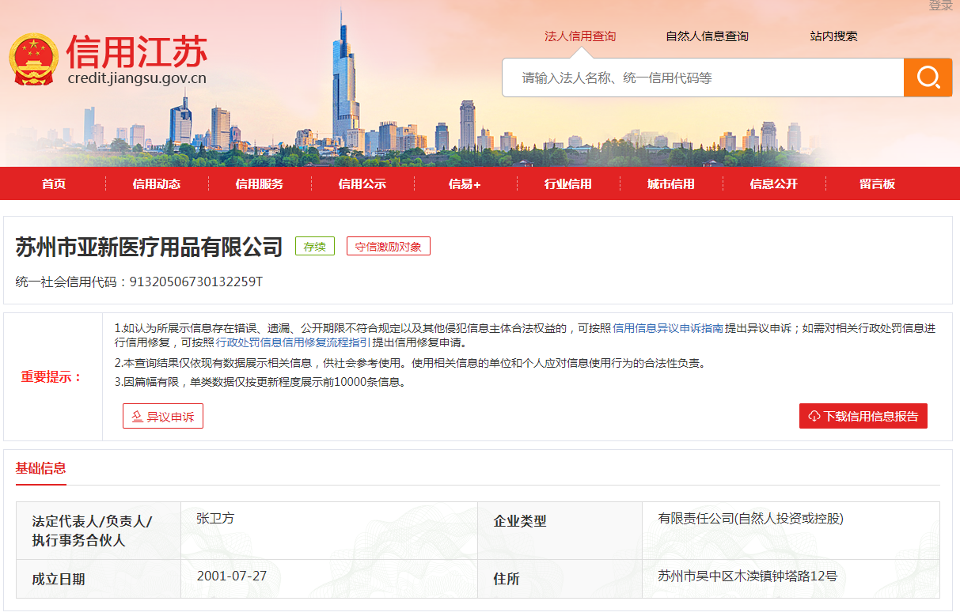Click the 守信激励对象 tag
The height and width of the screenshot is (616, 960).
[389, 246]
